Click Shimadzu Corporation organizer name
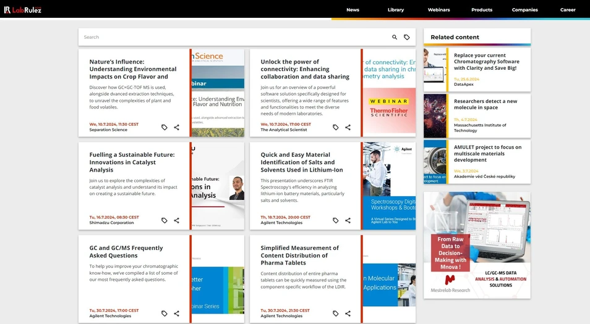 [x=111, y=223]
